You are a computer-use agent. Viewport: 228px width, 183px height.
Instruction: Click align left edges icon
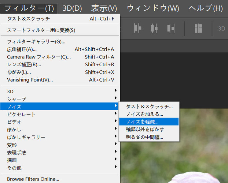coord(137,28)
